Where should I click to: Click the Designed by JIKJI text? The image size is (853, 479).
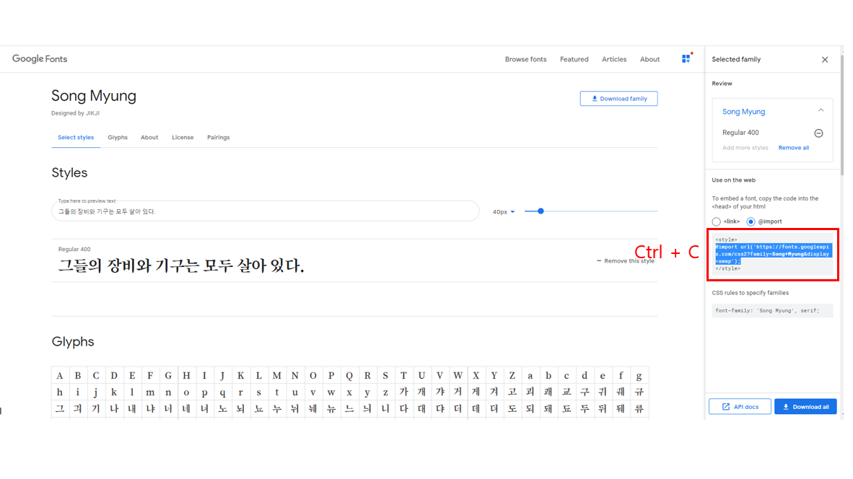(x=75, y=113)
